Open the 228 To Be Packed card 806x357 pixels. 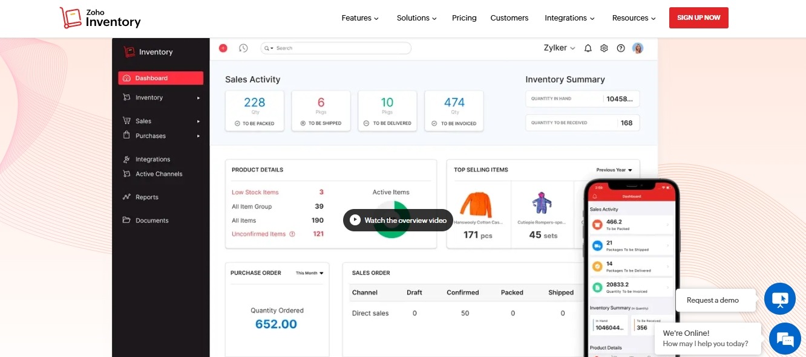click(x=254, y=111)
